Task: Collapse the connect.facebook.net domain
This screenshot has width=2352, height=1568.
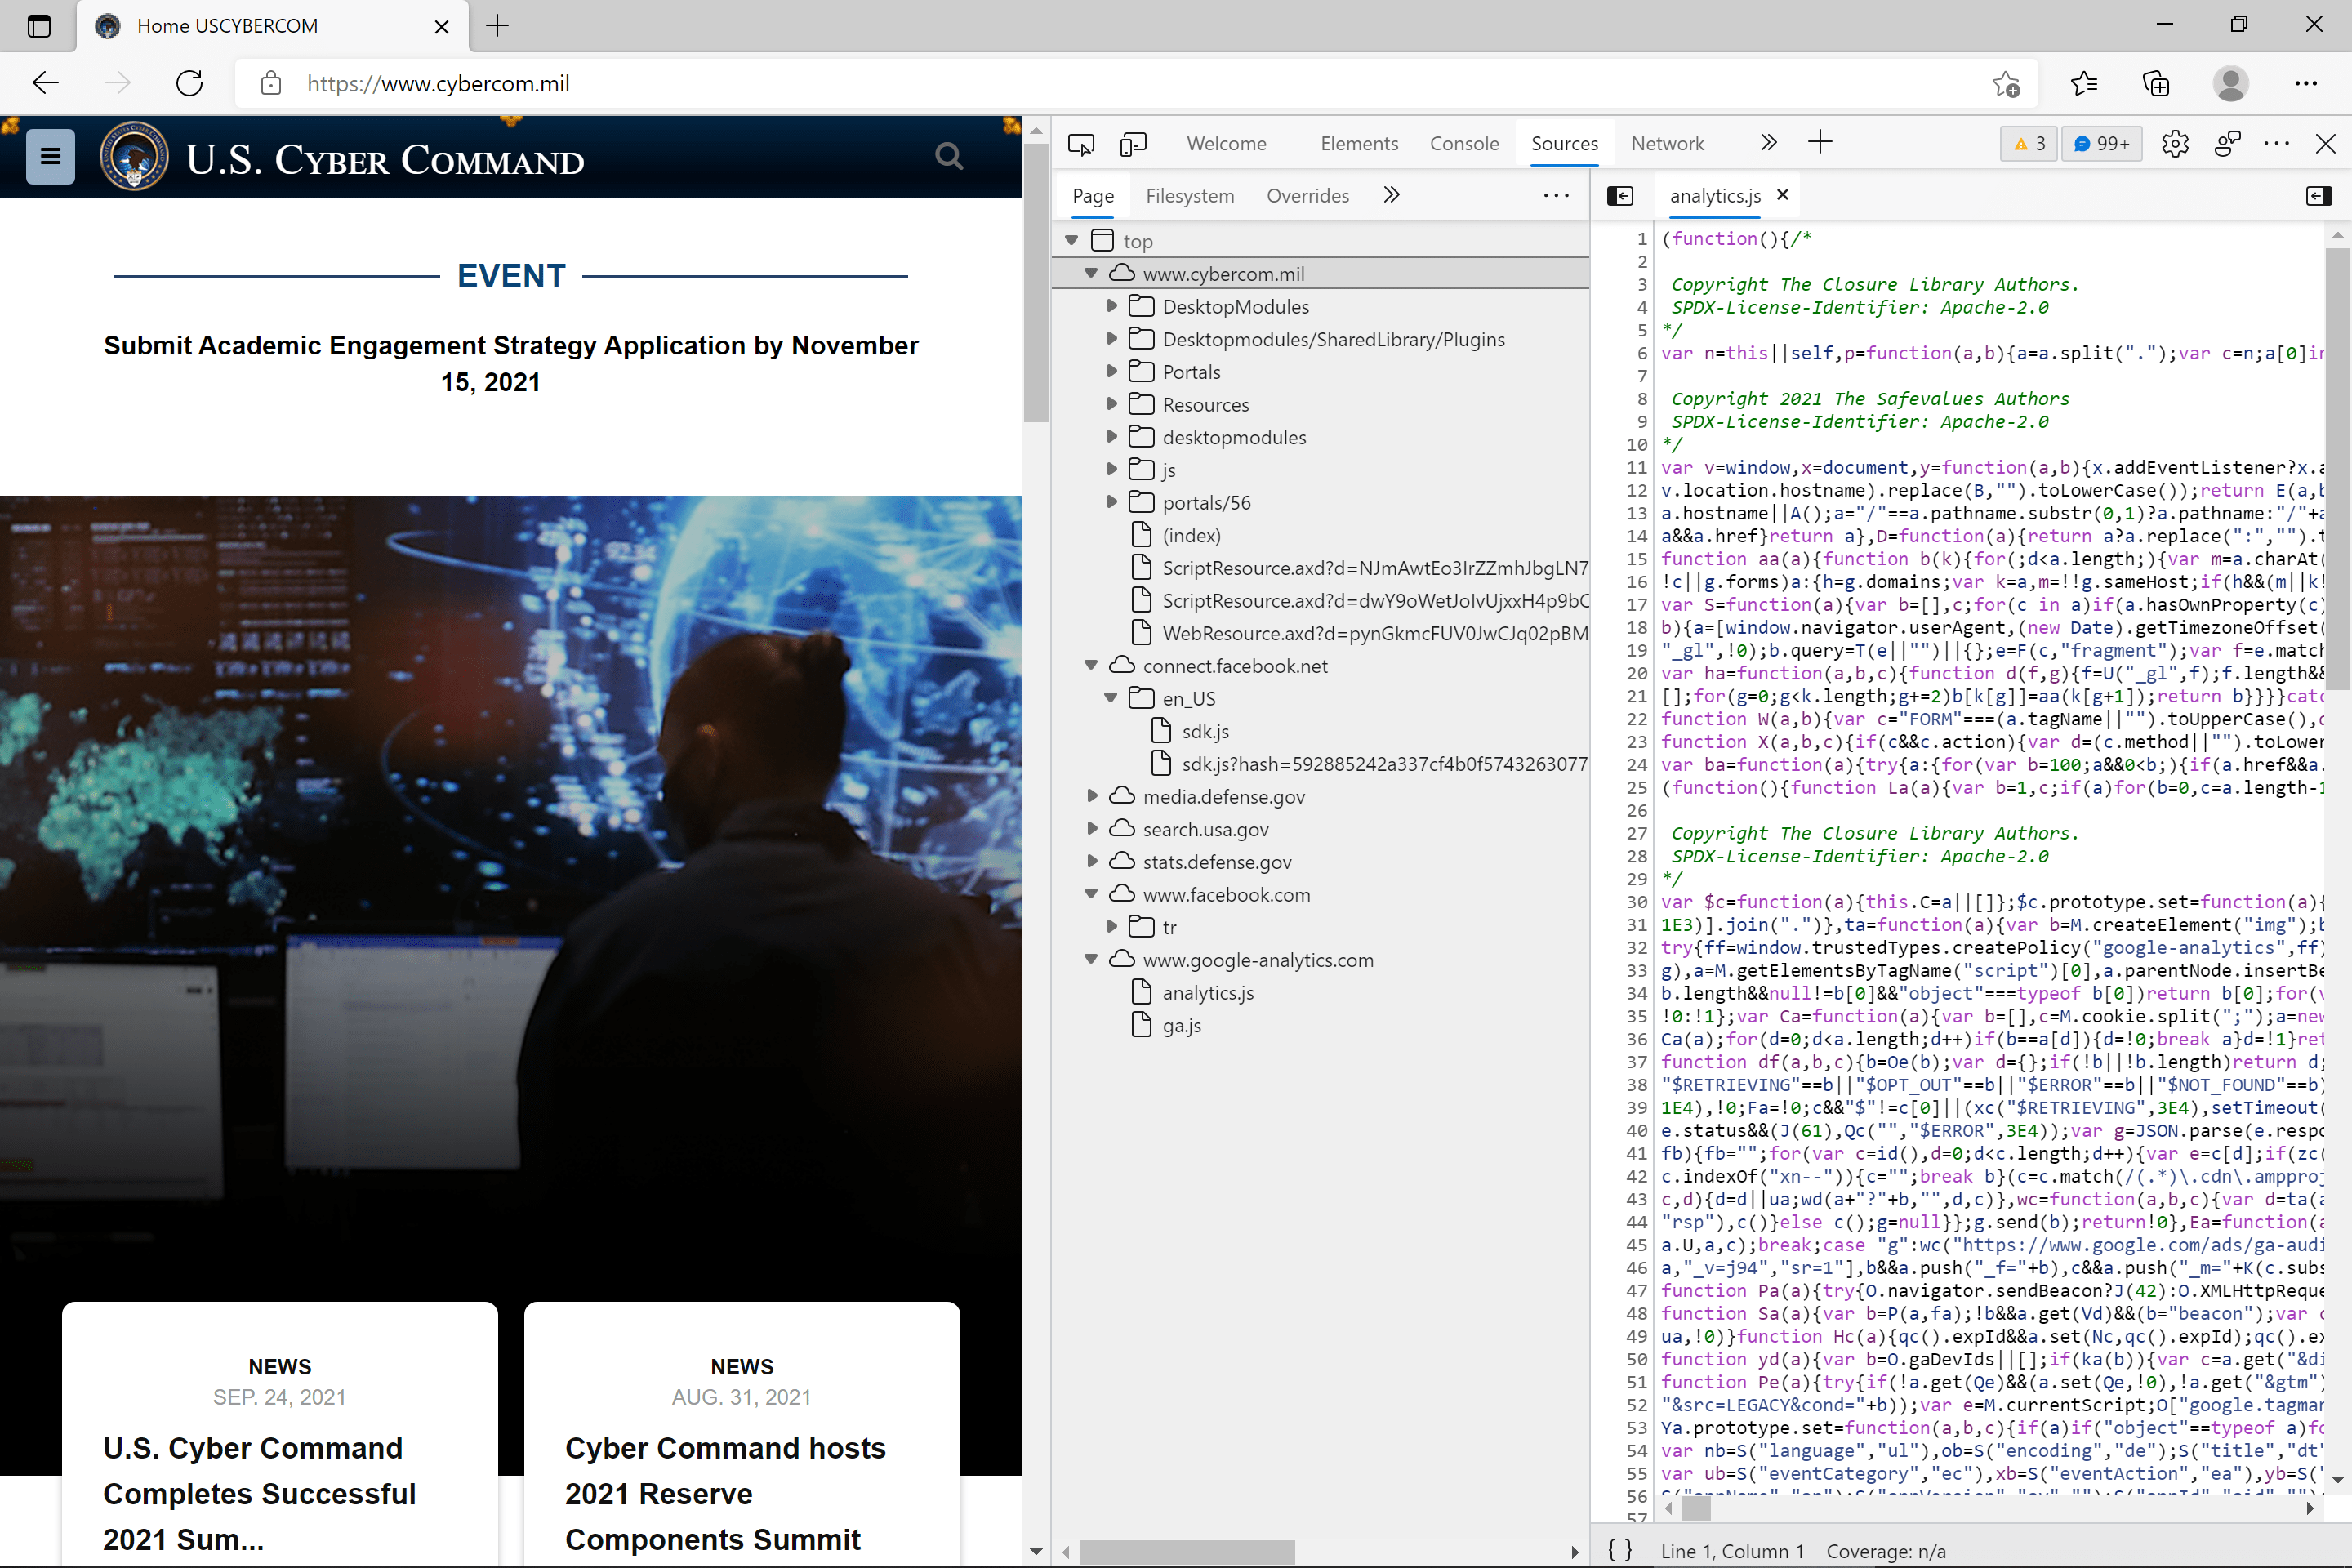Action: pyautogui.click(x=1091, y=665)
